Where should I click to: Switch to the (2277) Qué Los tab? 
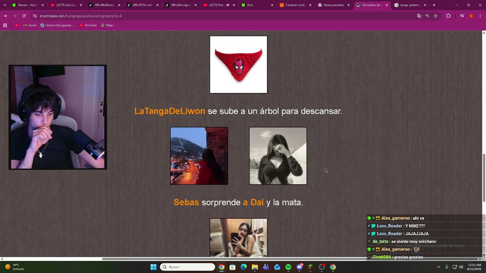[66, 5]
